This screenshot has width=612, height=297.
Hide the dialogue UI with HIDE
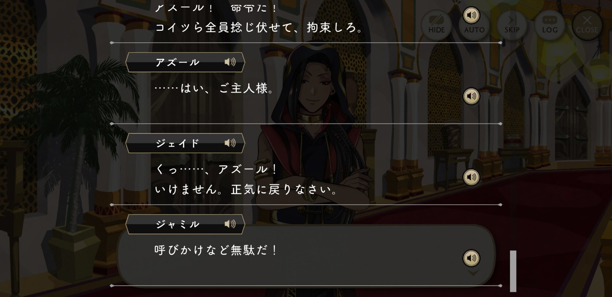pyautogui.click(x=436, y=25)
